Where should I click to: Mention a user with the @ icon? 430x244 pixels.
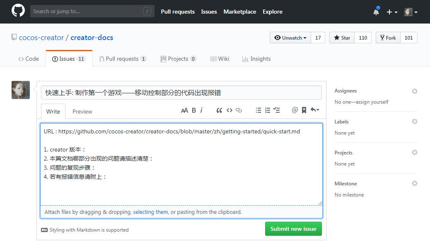point(295,110)
